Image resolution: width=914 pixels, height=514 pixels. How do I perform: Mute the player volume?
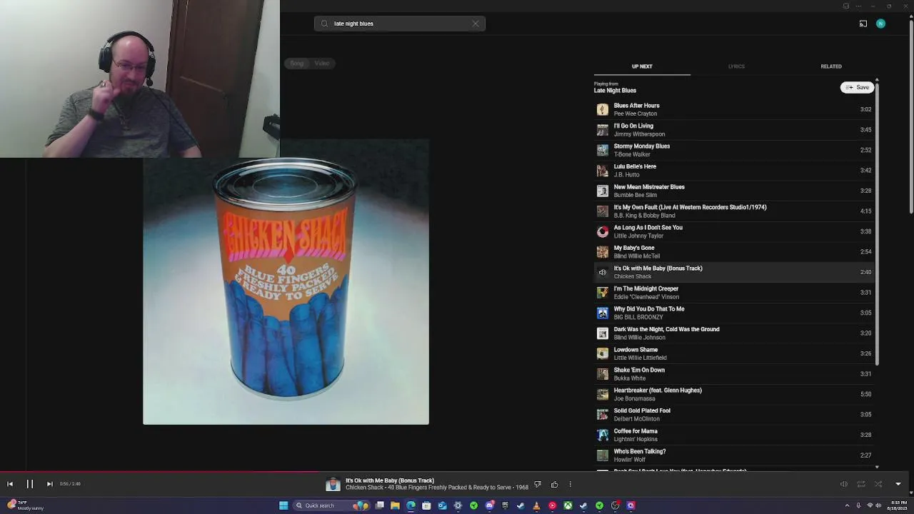843,484
